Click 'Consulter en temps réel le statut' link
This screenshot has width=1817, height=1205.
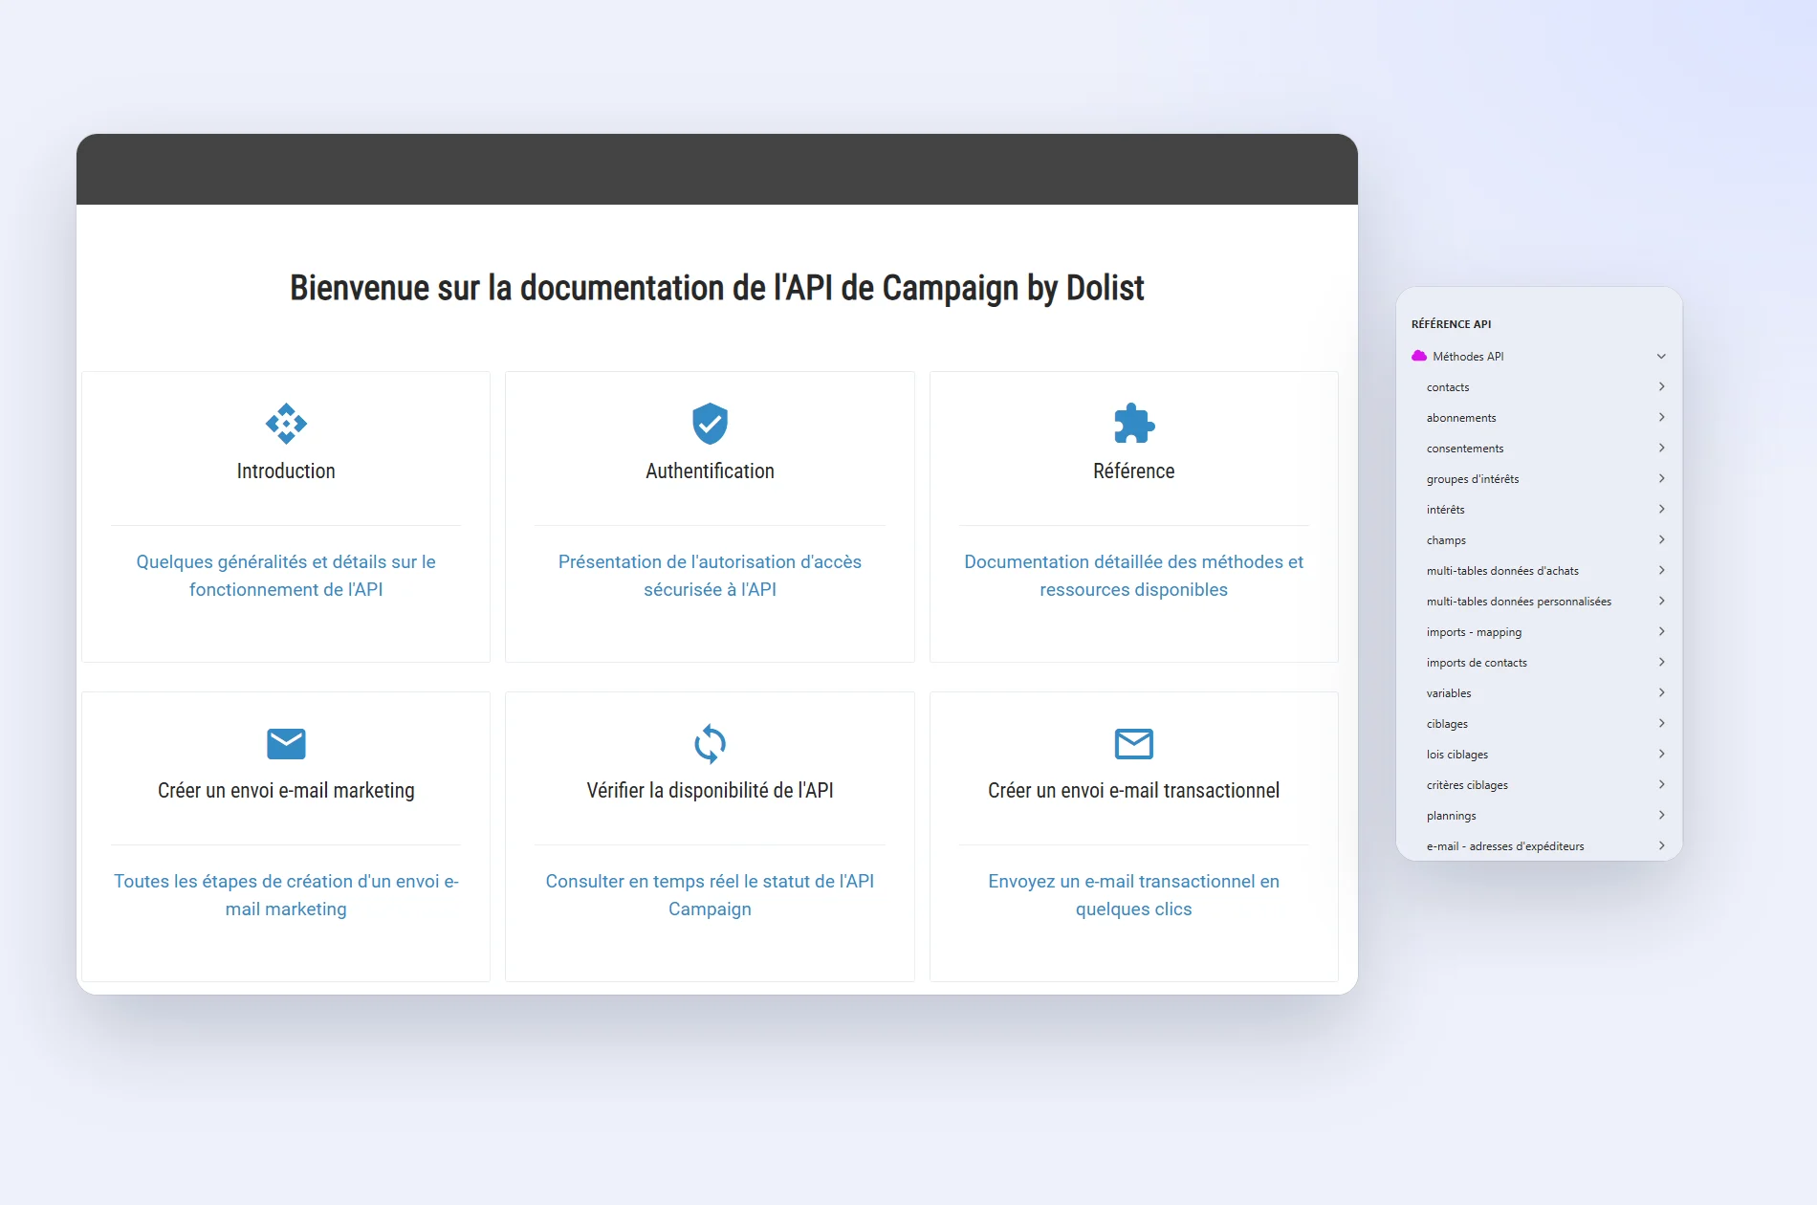tap(710, 895)
